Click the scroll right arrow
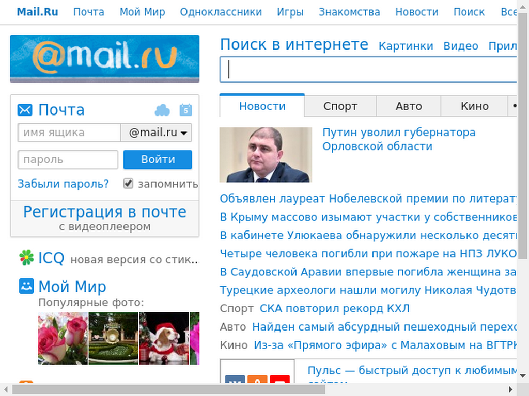529x396 pixels. [x=511, y=390]
